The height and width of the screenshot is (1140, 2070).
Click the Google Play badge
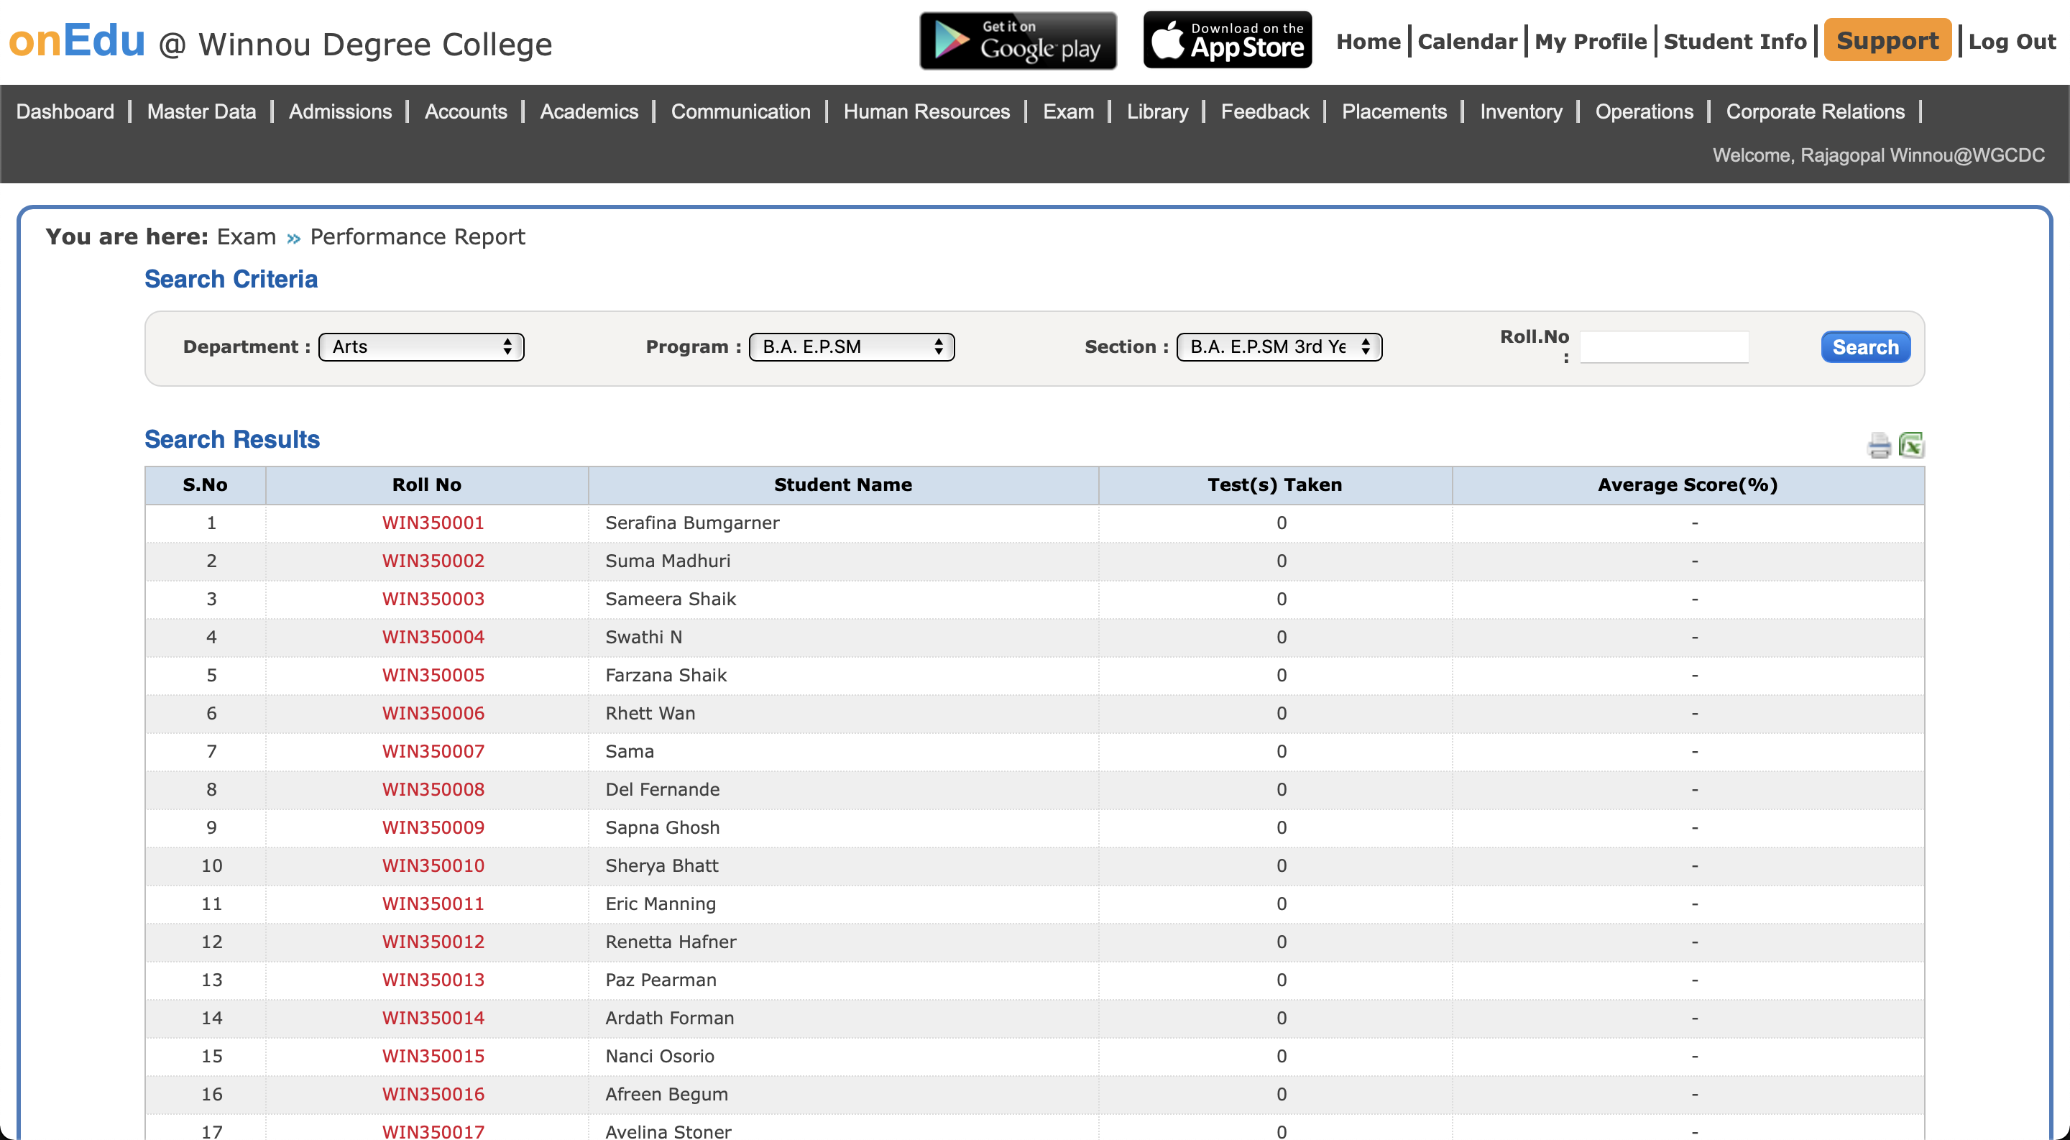[x=1017, y=40]
